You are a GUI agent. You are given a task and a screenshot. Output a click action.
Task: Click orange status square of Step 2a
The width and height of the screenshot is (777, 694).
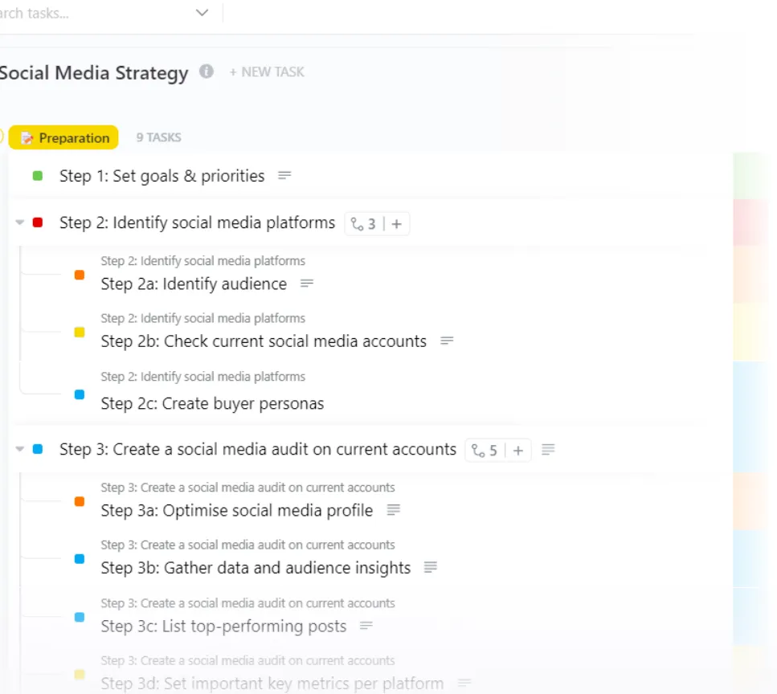80,275
